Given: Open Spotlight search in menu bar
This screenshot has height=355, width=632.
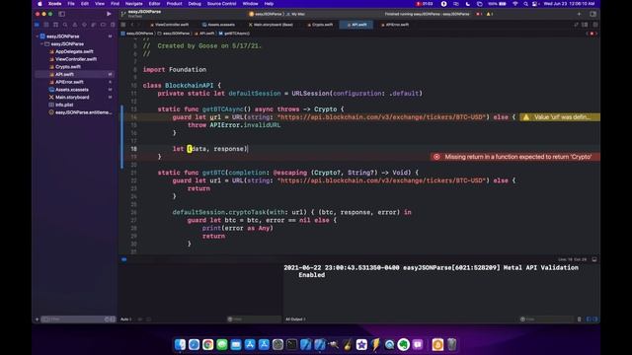Looking at the screenshot, I should [525, 4].
